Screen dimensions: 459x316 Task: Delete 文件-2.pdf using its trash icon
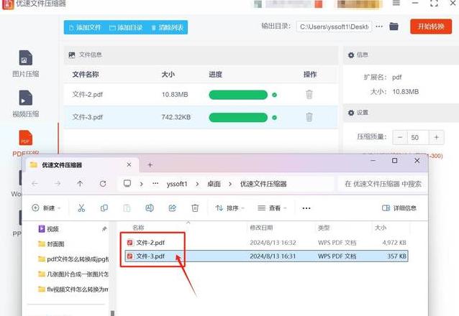click(x=309, y=94)
